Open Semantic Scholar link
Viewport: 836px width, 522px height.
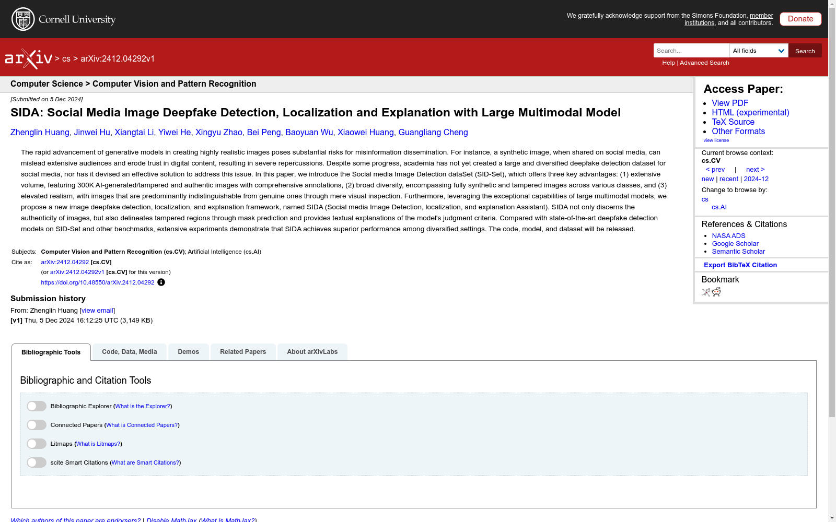coord(738,252)
